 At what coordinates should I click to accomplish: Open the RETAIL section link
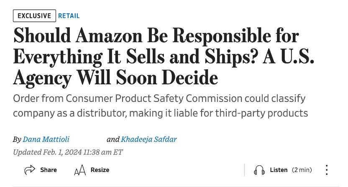(69, 16)
